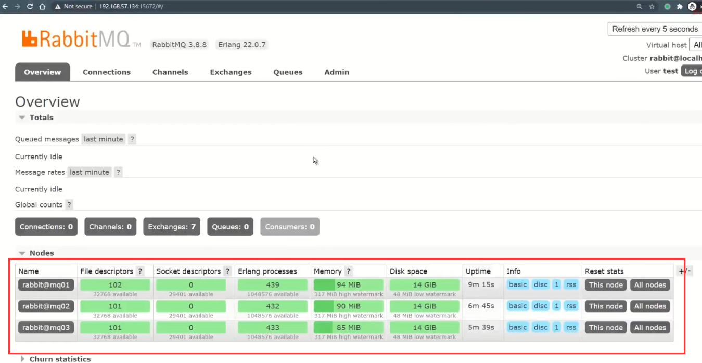
Task: Open node rabbit@mq02 details
Action: click(46, 306)
